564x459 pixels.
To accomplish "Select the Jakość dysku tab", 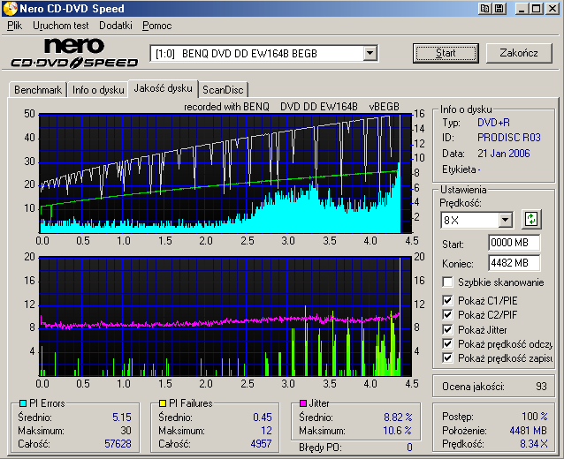I will coord(163,88).
